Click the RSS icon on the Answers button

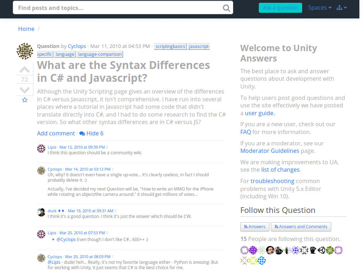point(245,226)
